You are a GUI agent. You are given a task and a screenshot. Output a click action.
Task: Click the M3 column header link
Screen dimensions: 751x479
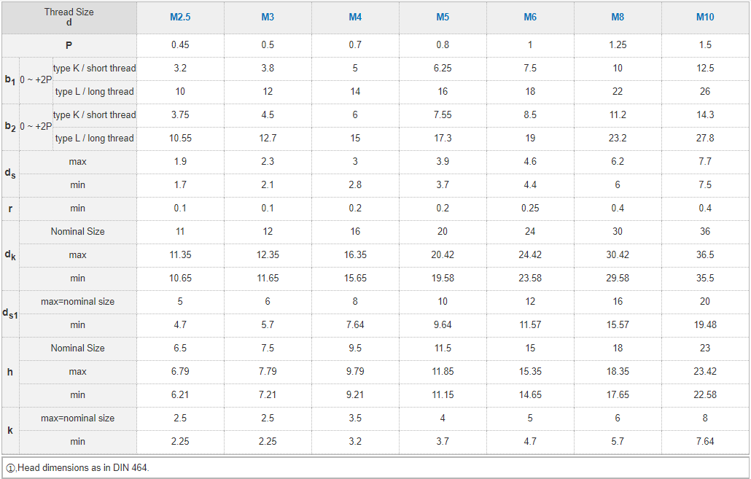click(268, 17)
